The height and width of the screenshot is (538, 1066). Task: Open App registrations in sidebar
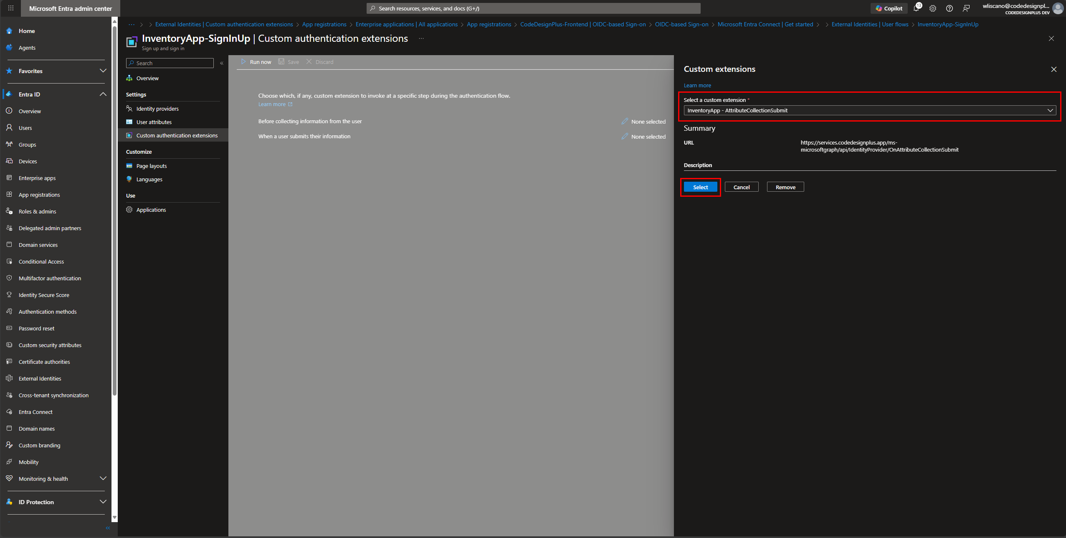39,195
